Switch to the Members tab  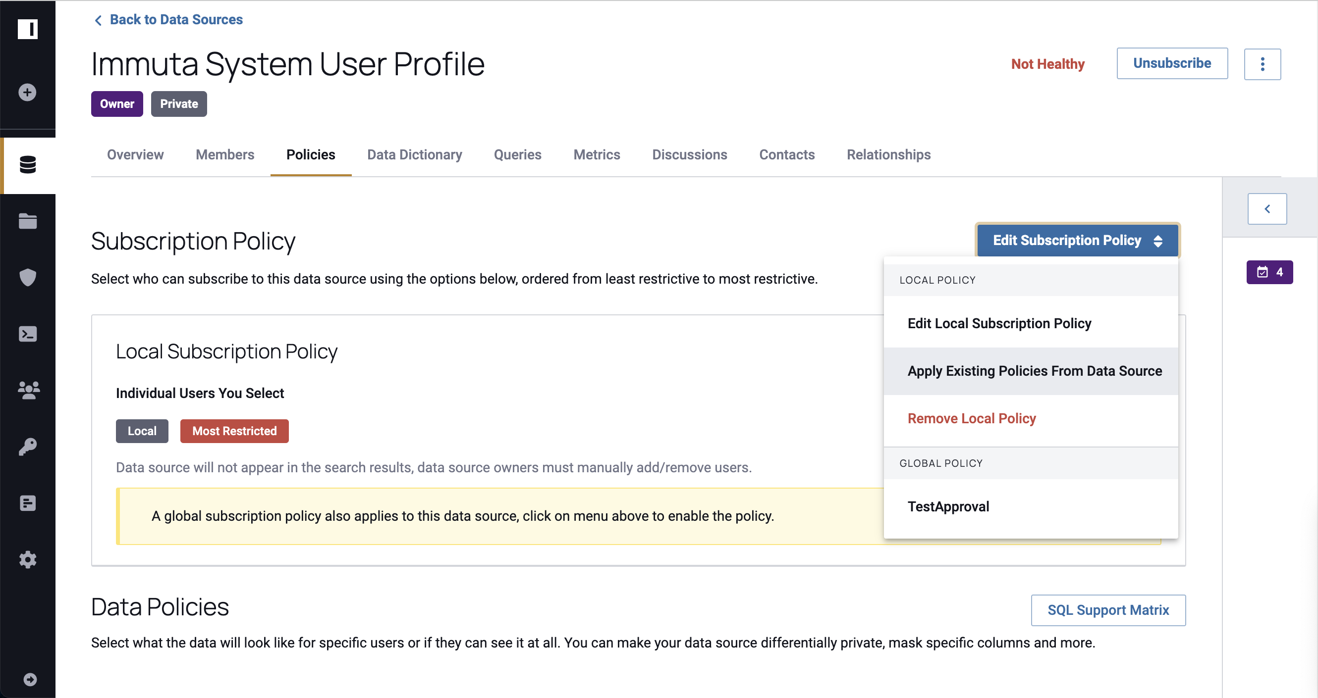(225, 154)
